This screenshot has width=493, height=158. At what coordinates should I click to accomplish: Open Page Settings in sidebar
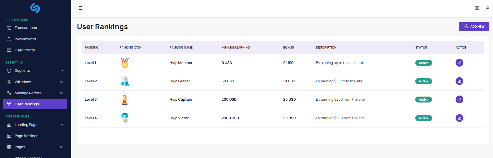[26, 136]
